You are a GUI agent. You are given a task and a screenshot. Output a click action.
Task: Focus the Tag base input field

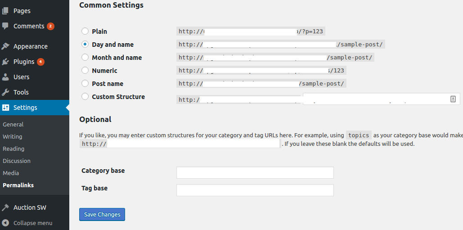255,190
